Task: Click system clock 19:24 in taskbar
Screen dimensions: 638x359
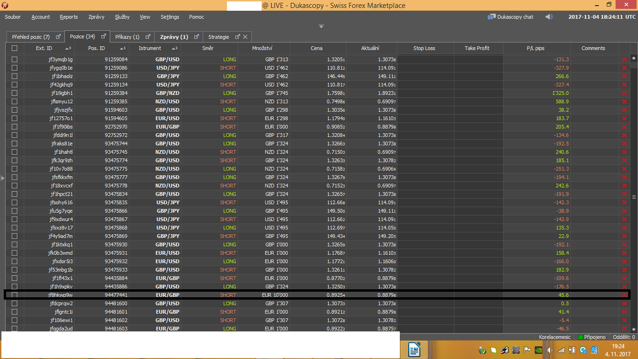Action: pyautogui.click(x=618, y=346)
